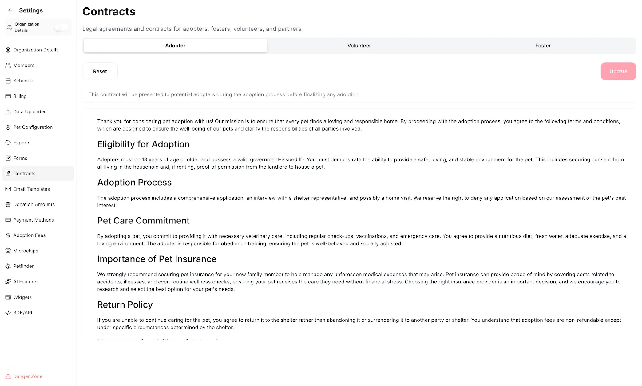642x386 pixels.
Task: Open the Exports panel
Action: tap(22, 143)
